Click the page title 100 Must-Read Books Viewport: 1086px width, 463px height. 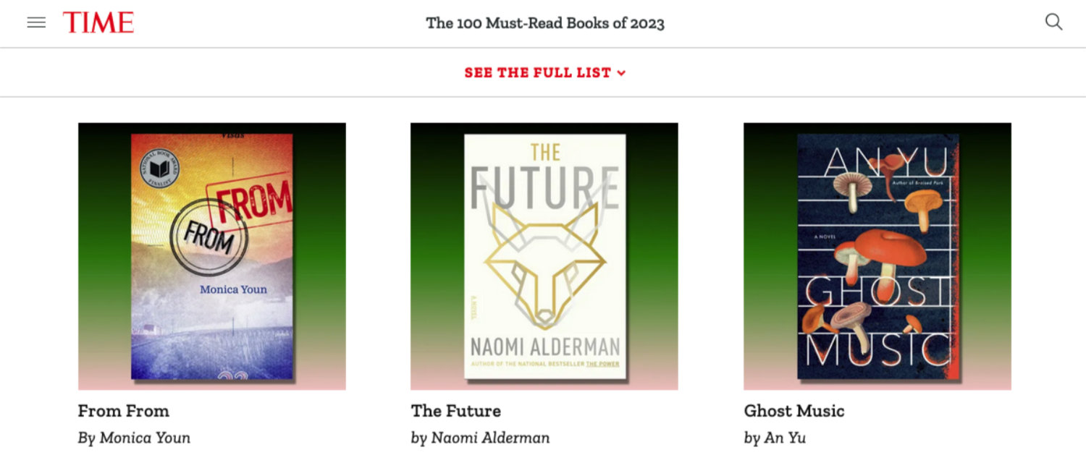tap(545, 23)
